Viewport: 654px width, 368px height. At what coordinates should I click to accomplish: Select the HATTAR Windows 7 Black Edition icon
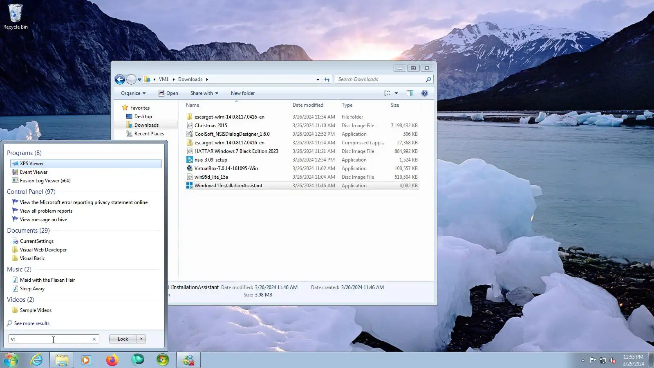click(190, 151)
